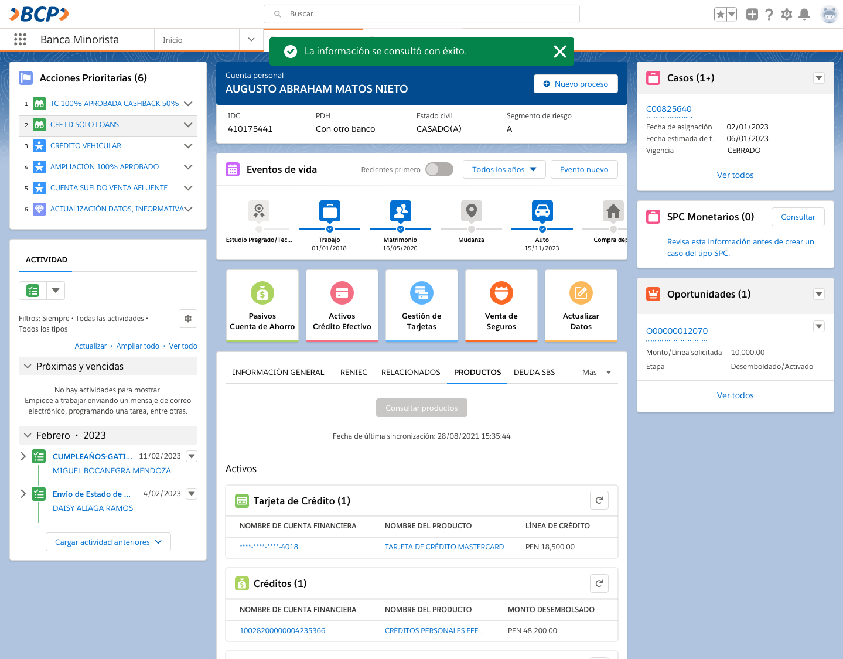Collapse the Próximas y vencidas section

tap(28, 366)
